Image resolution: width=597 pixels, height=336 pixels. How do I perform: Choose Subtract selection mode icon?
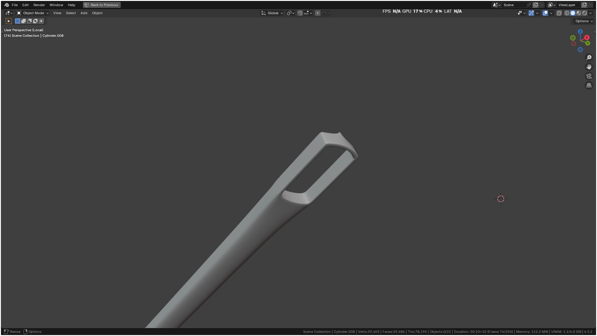click(29, 21)
